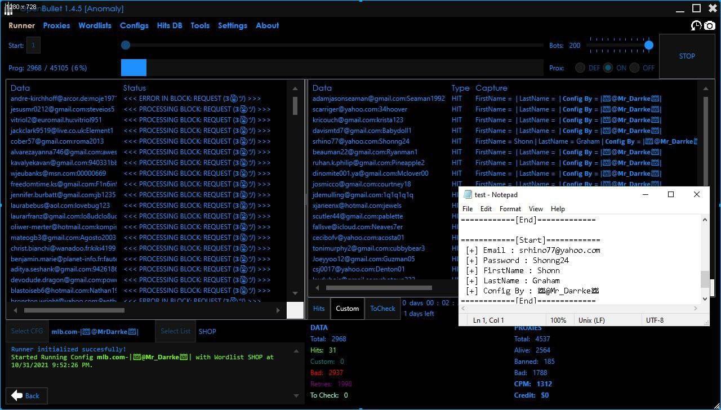Select the OFF proxy mode radio button
721x410 pixels.
tap(635, 68)
